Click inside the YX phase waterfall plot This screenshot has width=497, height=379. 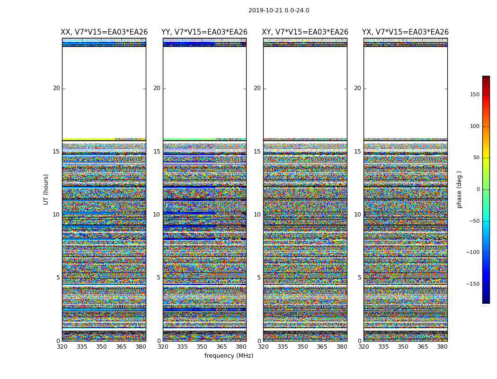(x=406, y=189)
